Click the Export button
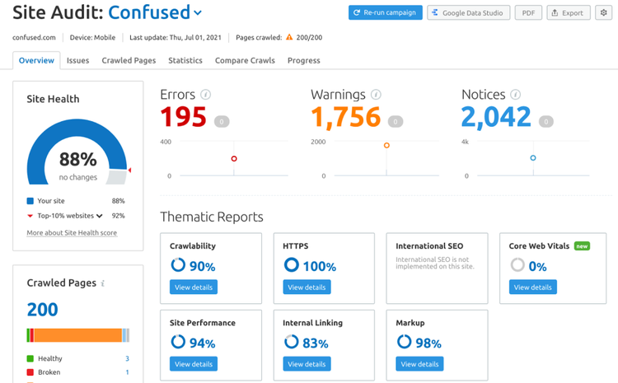Screen dimensions: 618x383 tap(568, 12)
